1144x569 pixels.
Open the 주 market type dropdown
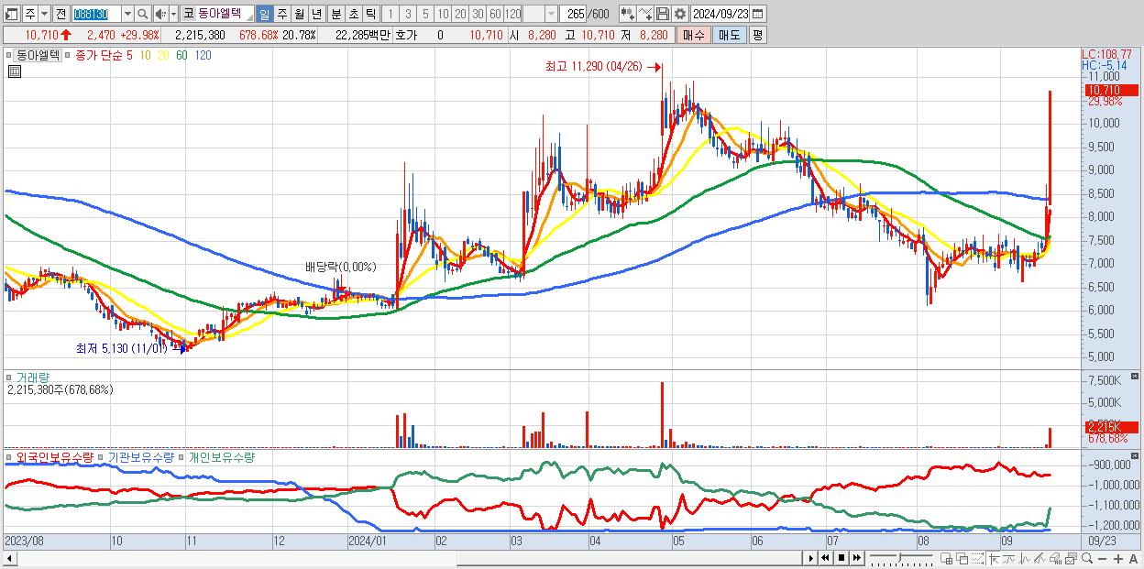(45, 14)
